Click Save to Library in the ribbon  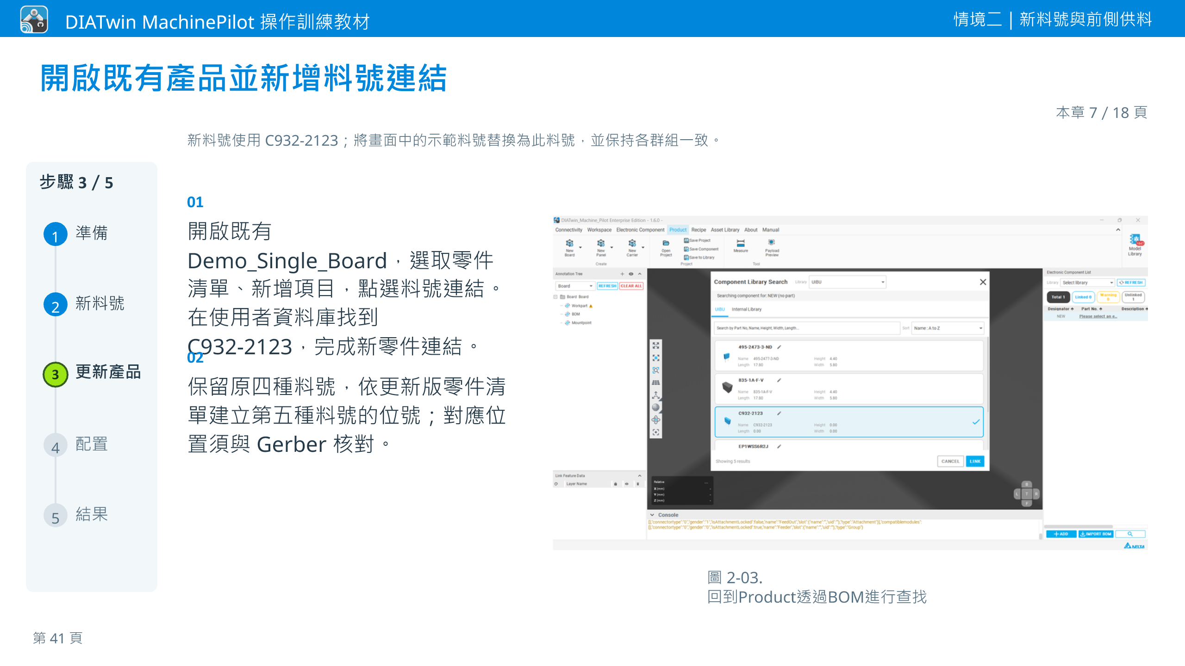(699, 257)
